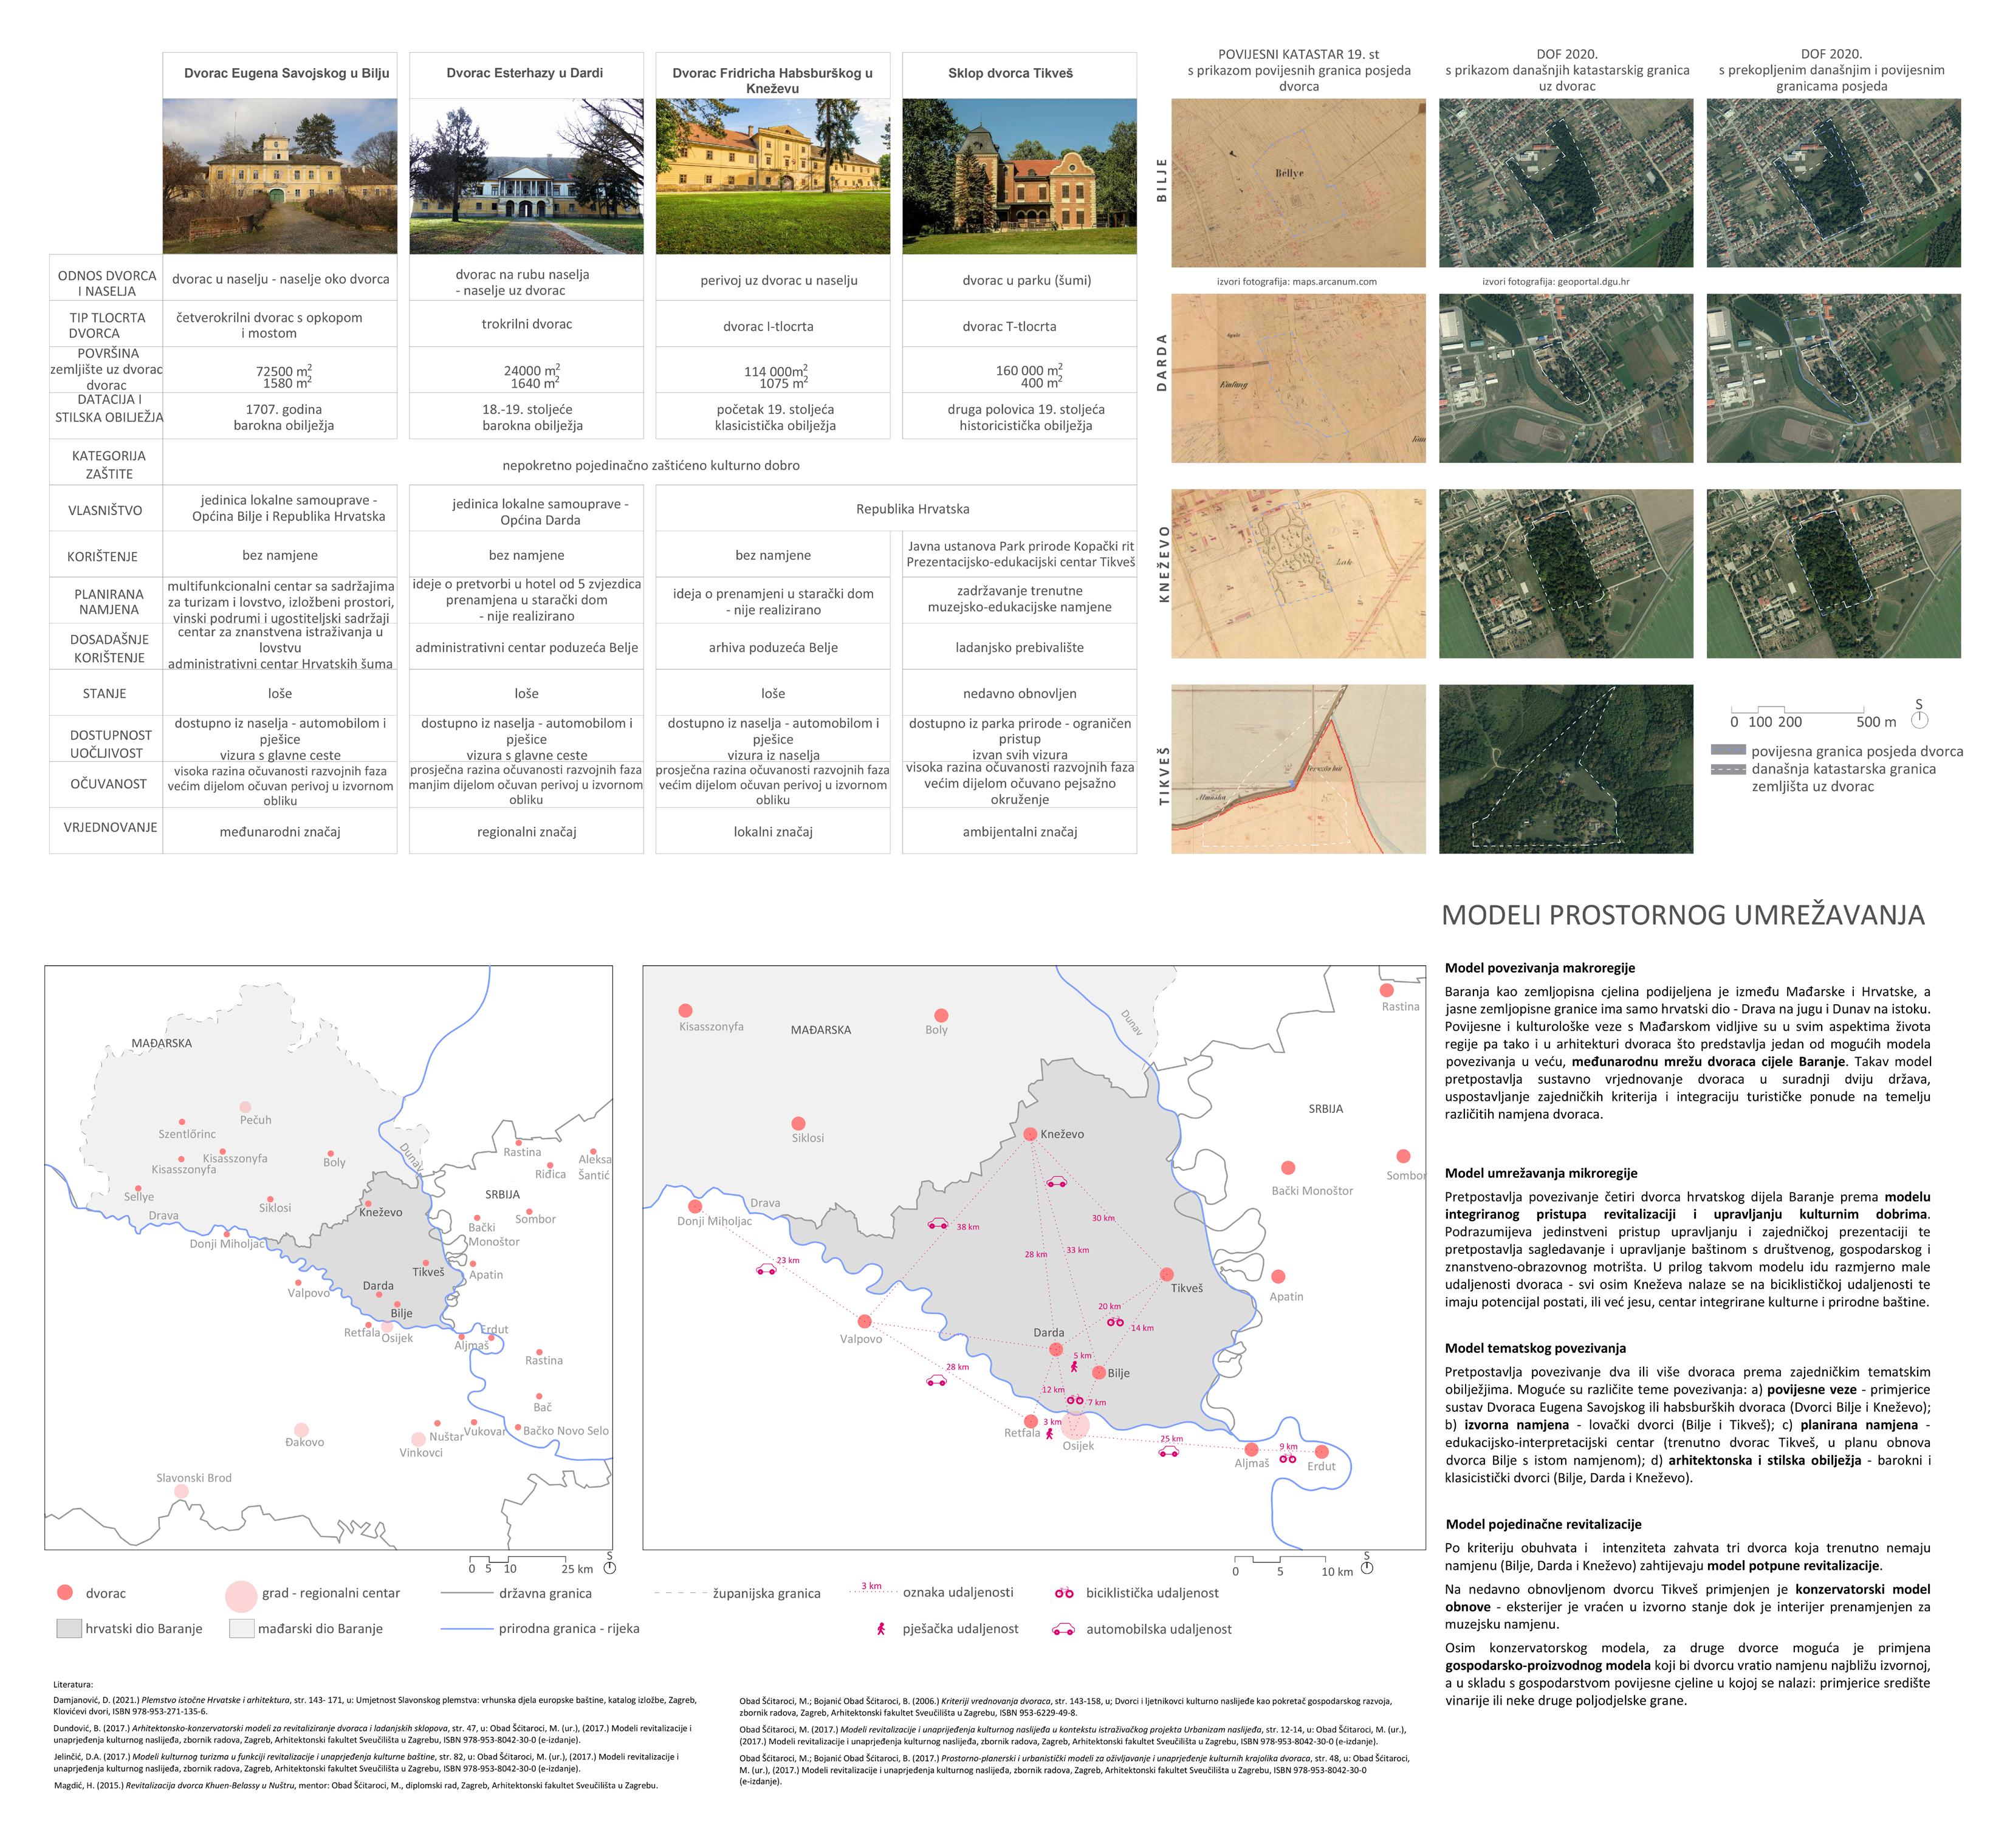Open the Bilje castle photo
The image size is (2007, 1848).
[280, 176]
